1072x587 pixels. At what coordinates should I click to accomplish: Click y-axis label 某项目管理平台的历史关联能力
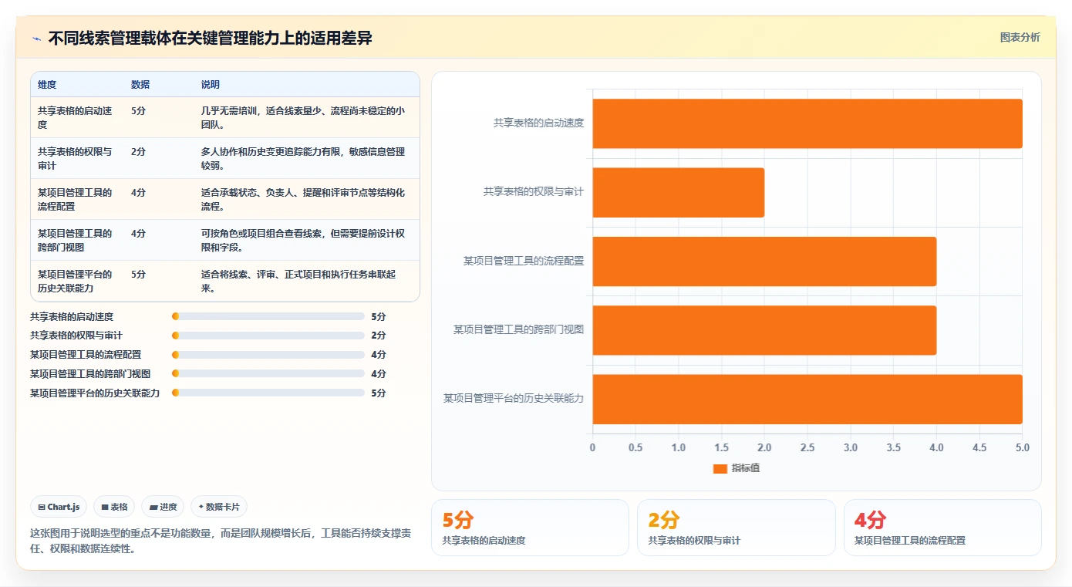tap(514, 398)
